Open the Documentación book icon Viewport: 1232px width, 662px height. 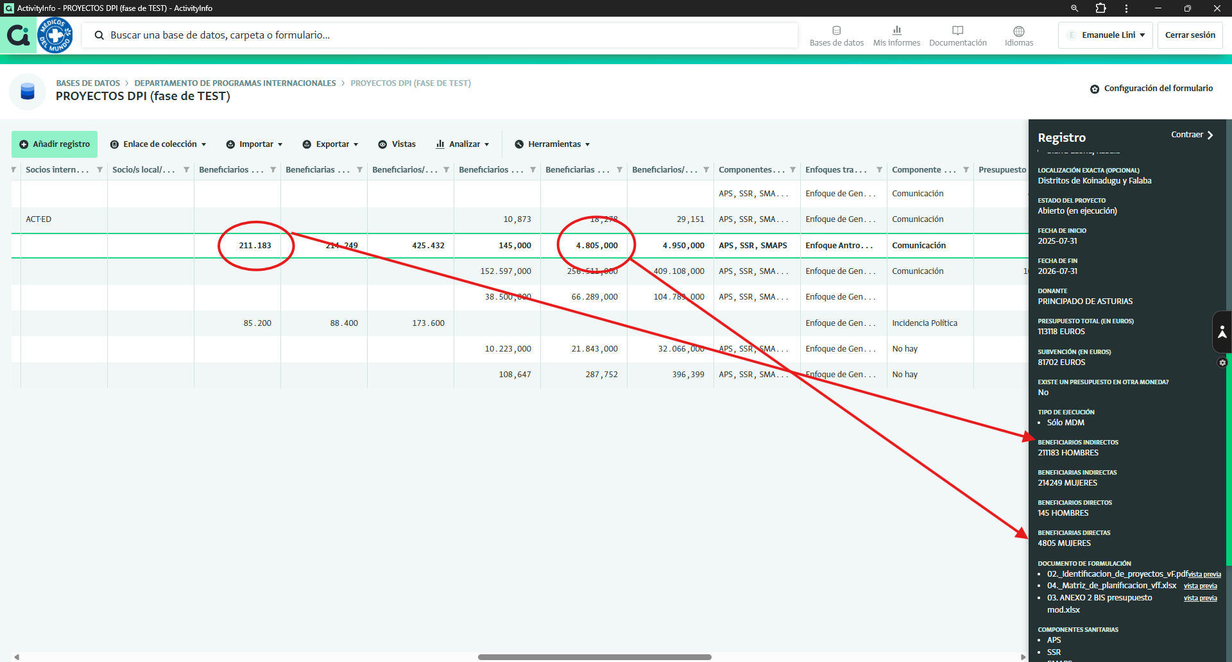point(957,30)
